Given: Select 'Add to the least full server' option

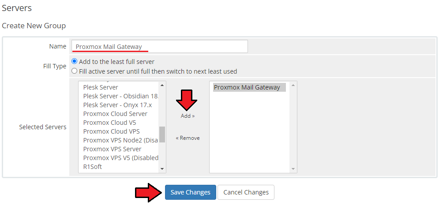Looking at the screenshot, I should tap(74, 61).
